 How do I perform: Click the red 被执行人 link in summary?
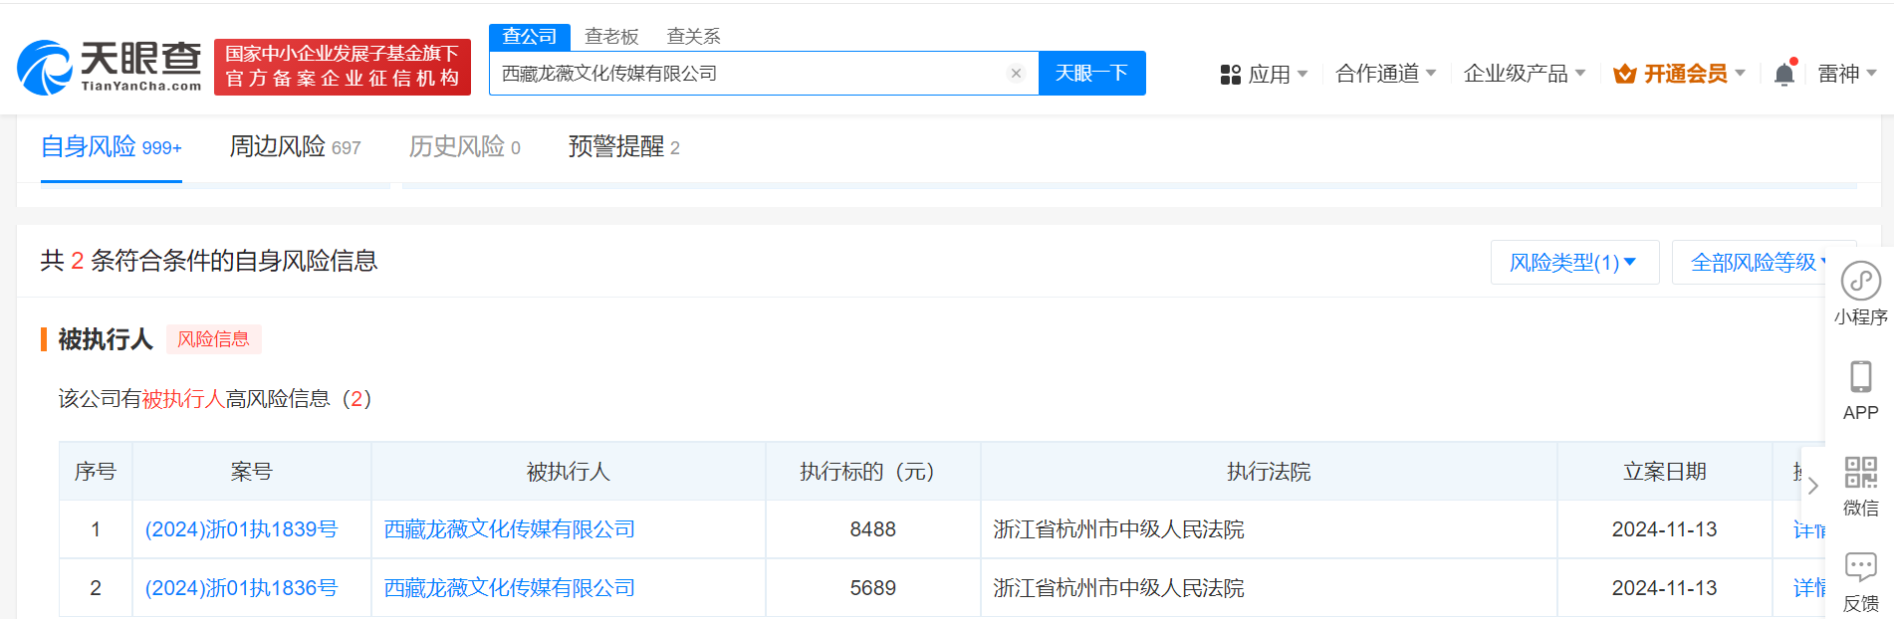(x=183, y=399)
